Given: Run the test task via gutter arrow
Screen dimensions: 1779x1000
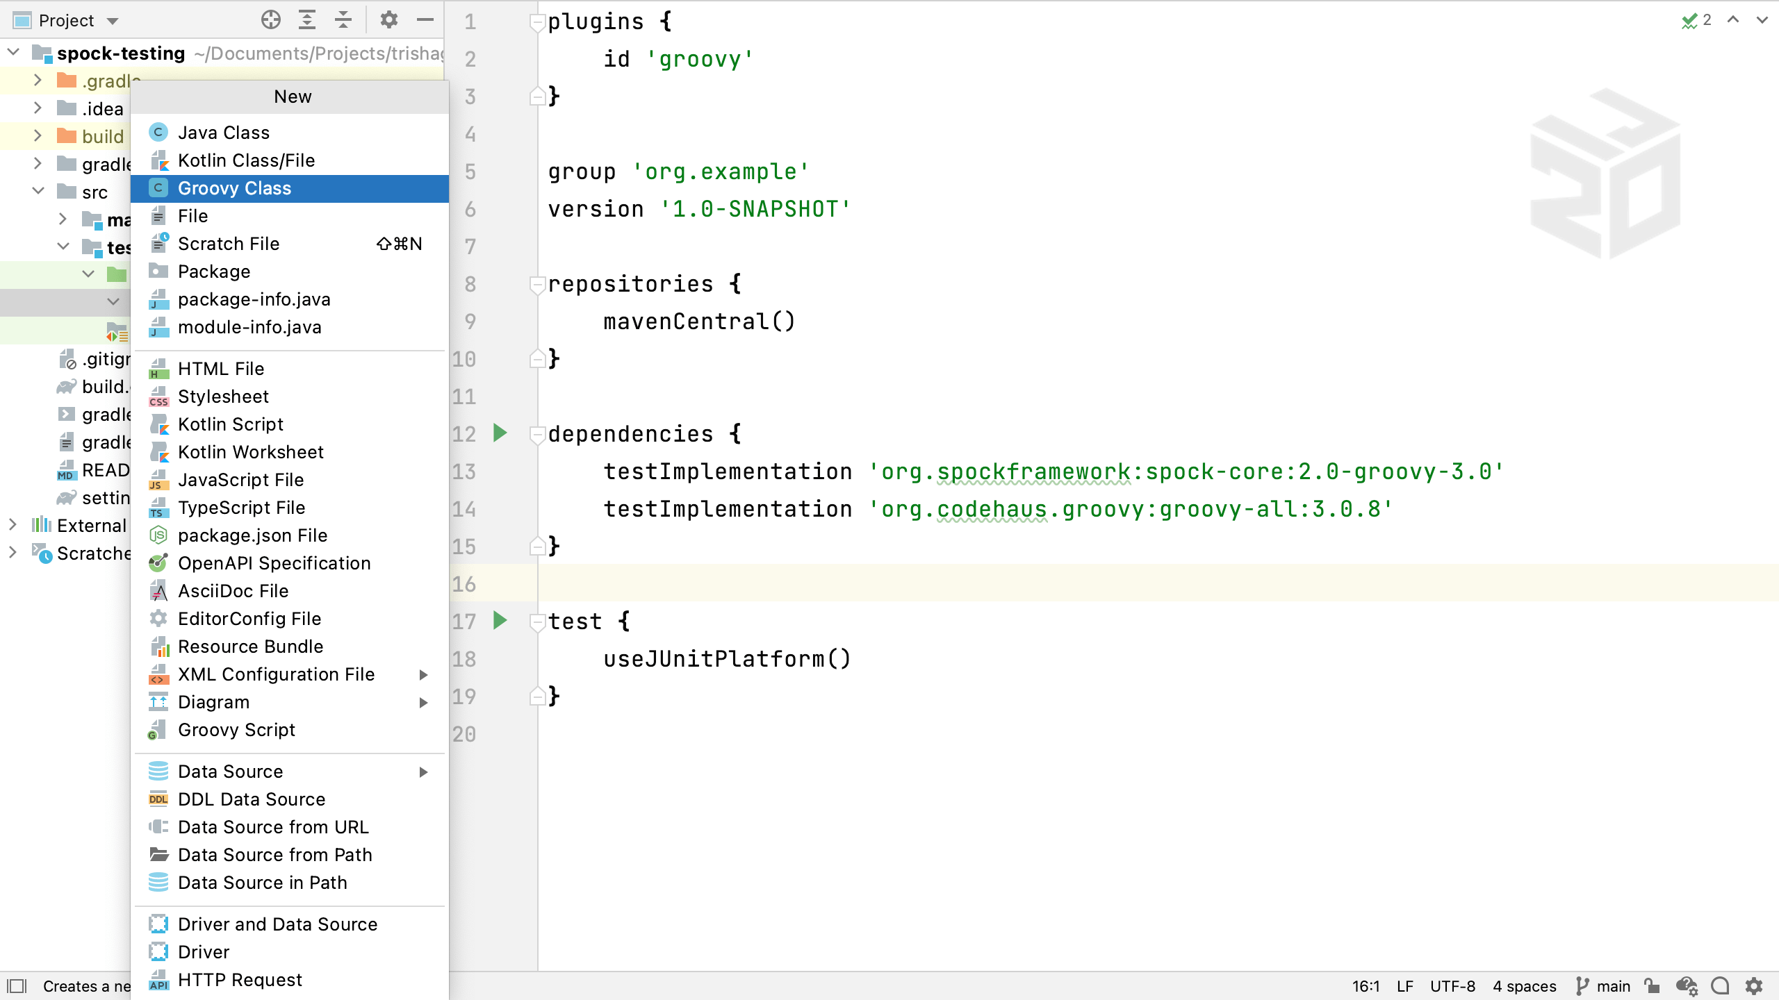Looking at the screenshot, I should point(500,620).
